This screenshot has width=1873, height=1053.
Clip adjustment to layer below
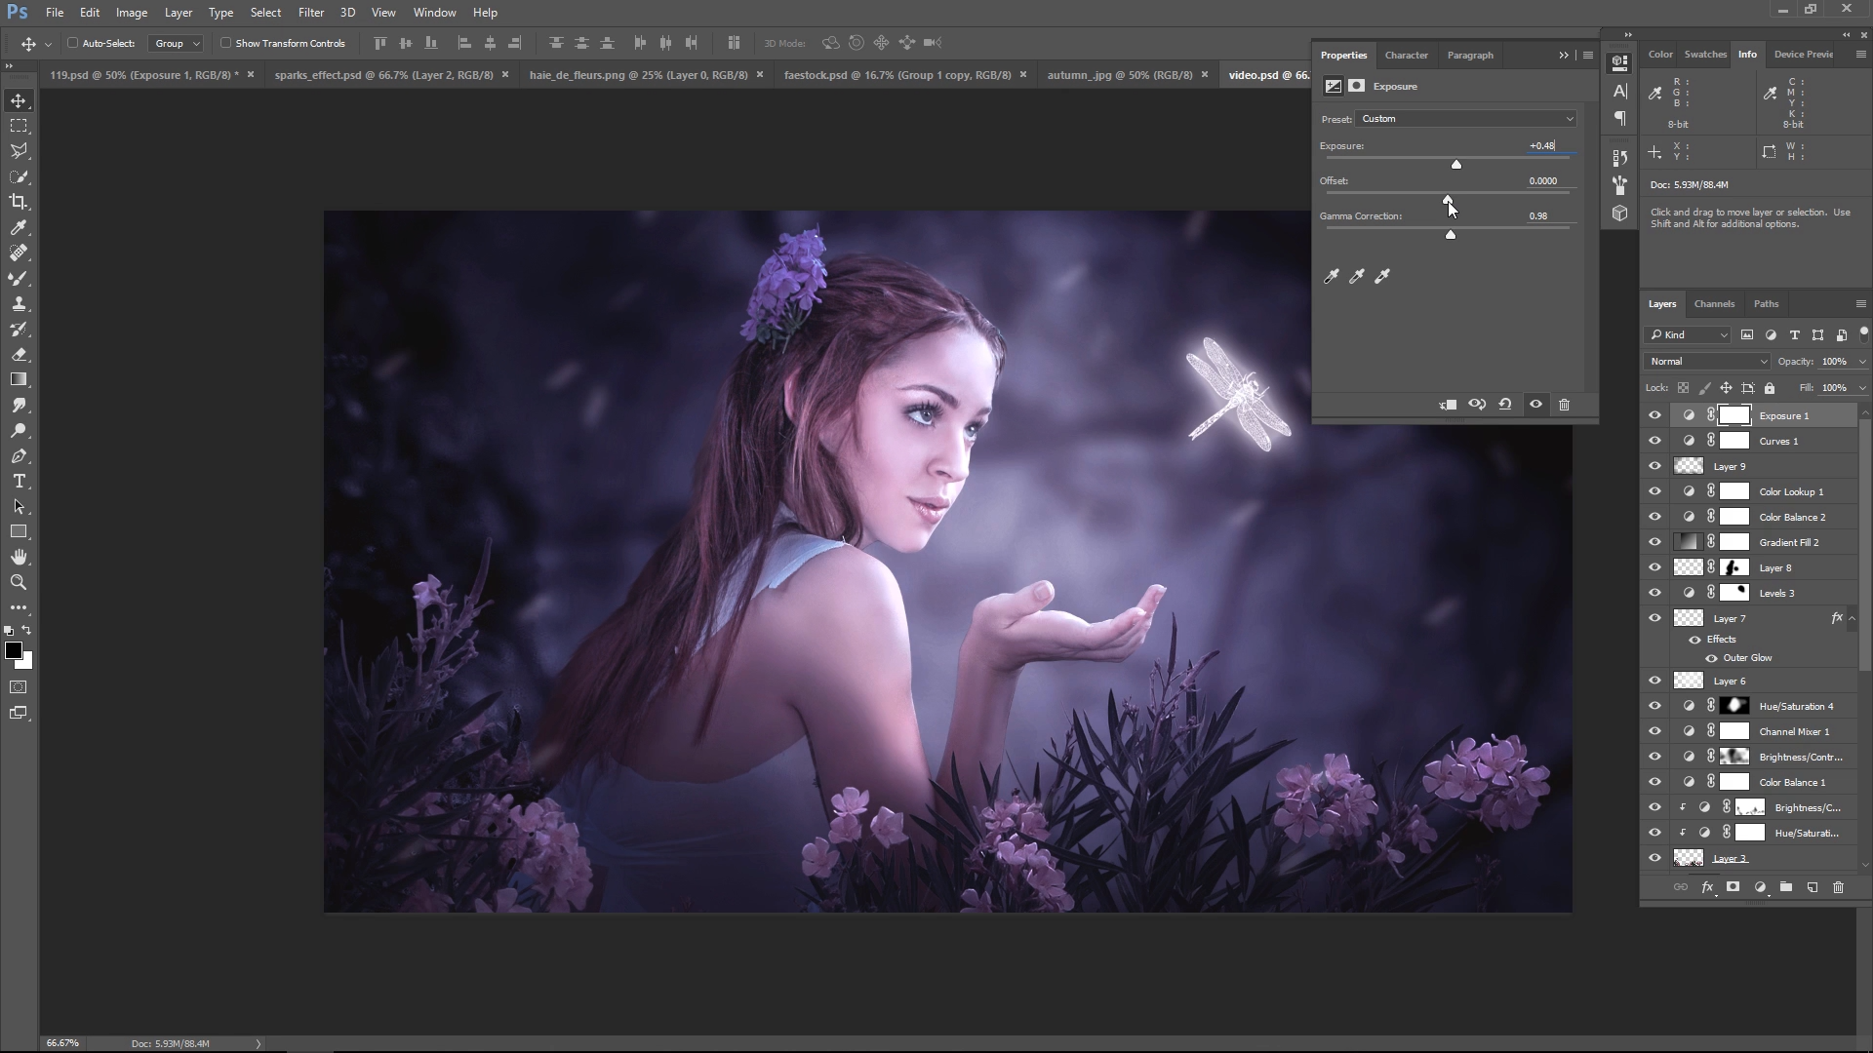1448,405
